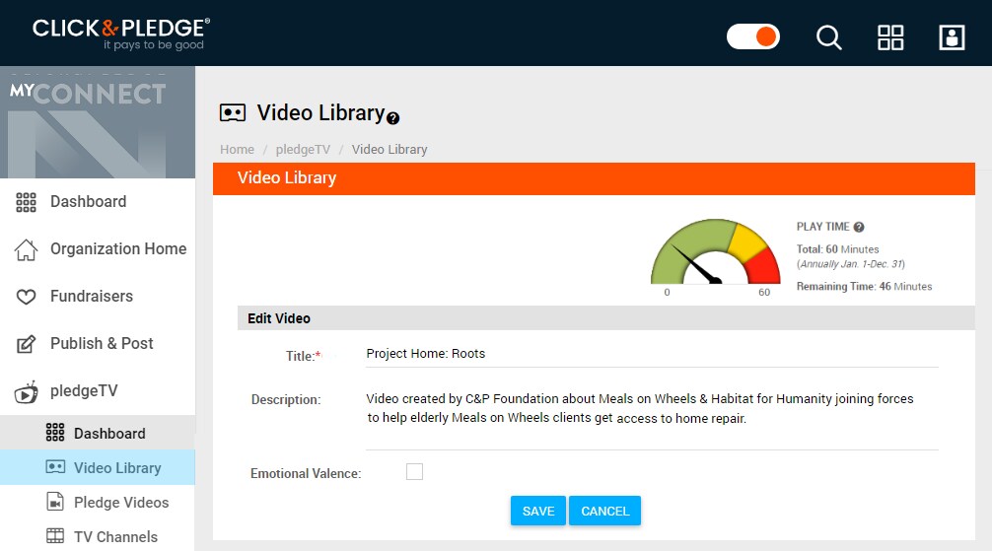
Task: Click the Dashboard grid icon in sidebar
Action: click(x=26, y=202)
